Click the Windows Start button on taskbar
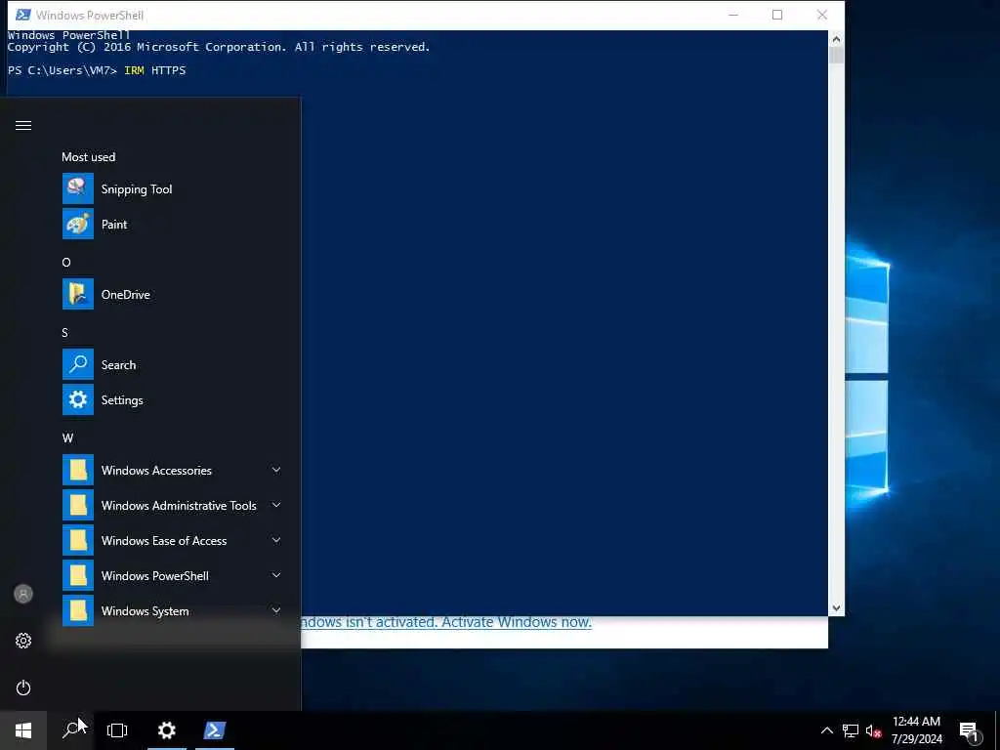The width and height of the screenshot is (1000, 750). coord(23,730)
